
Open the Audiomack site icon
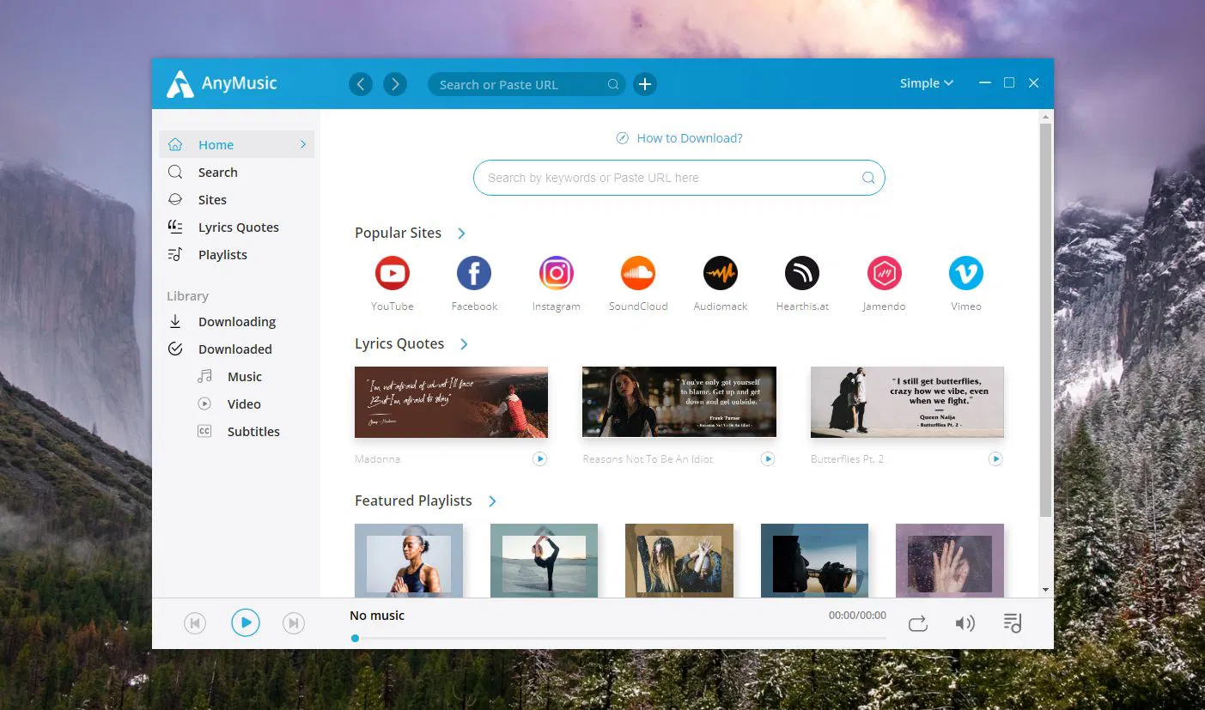coord(721,274)
